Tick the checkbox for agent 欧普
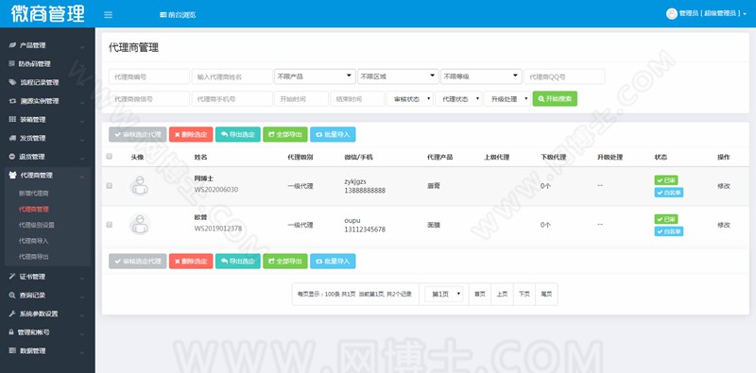756x373 pixels. coord(109,225)
